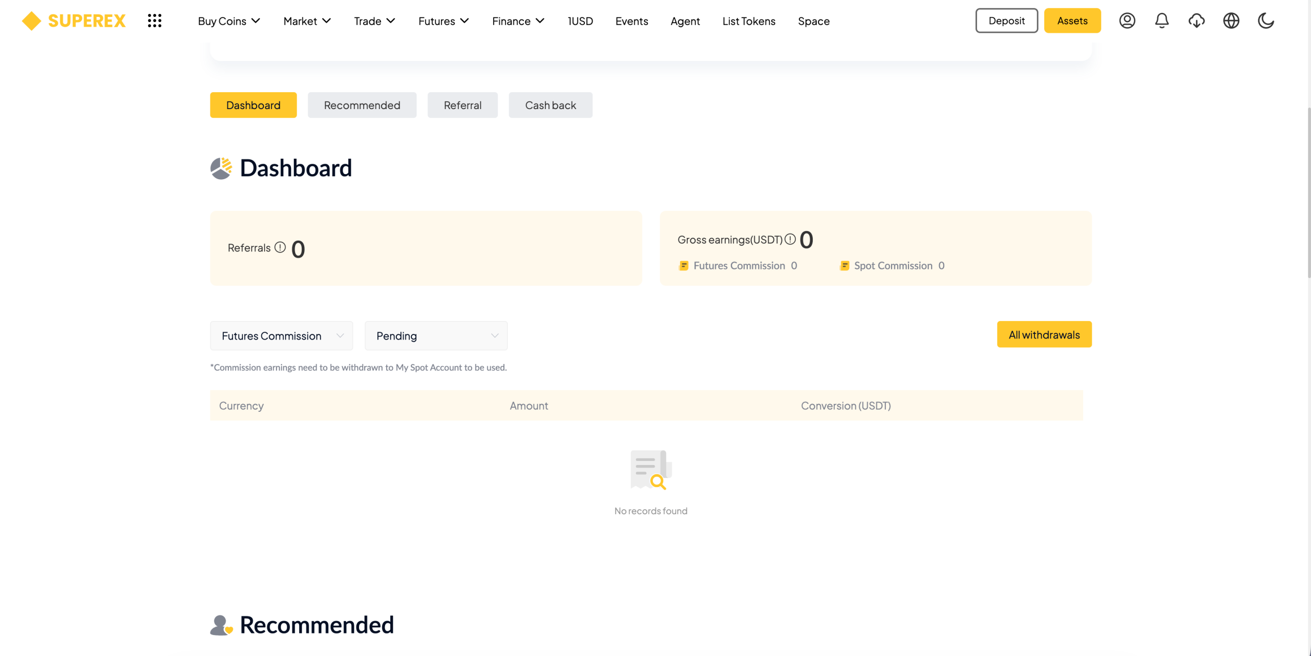Viewport: 1311px width, 656px height.
Task: Open the List Tokens link
Action: (x=749, y=21)
